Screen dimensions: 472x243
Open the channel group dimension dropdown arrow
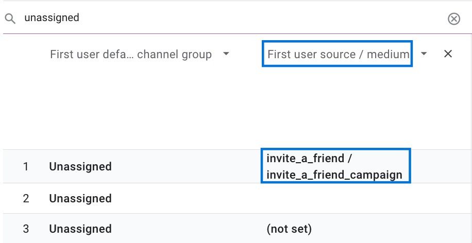(x=226, y=54)
